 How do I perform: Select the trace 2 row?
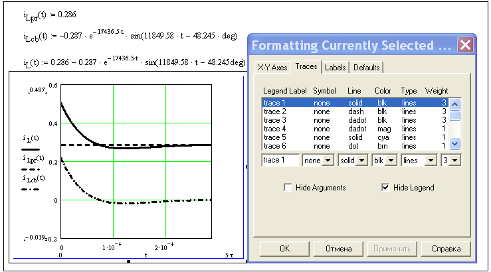coord(355,111)
